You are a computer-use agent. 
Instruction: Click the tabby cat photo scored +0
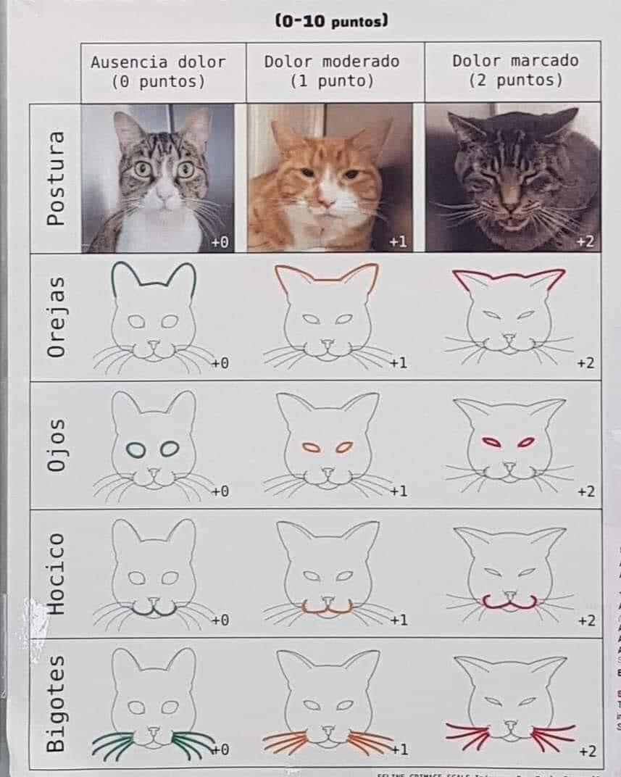point(158,178)
